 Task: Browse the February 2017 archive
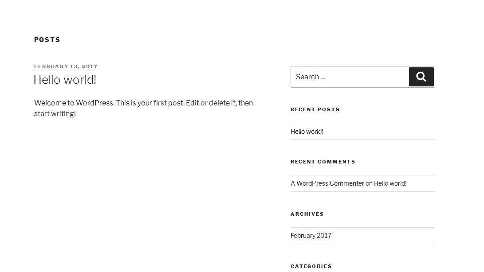311,235
